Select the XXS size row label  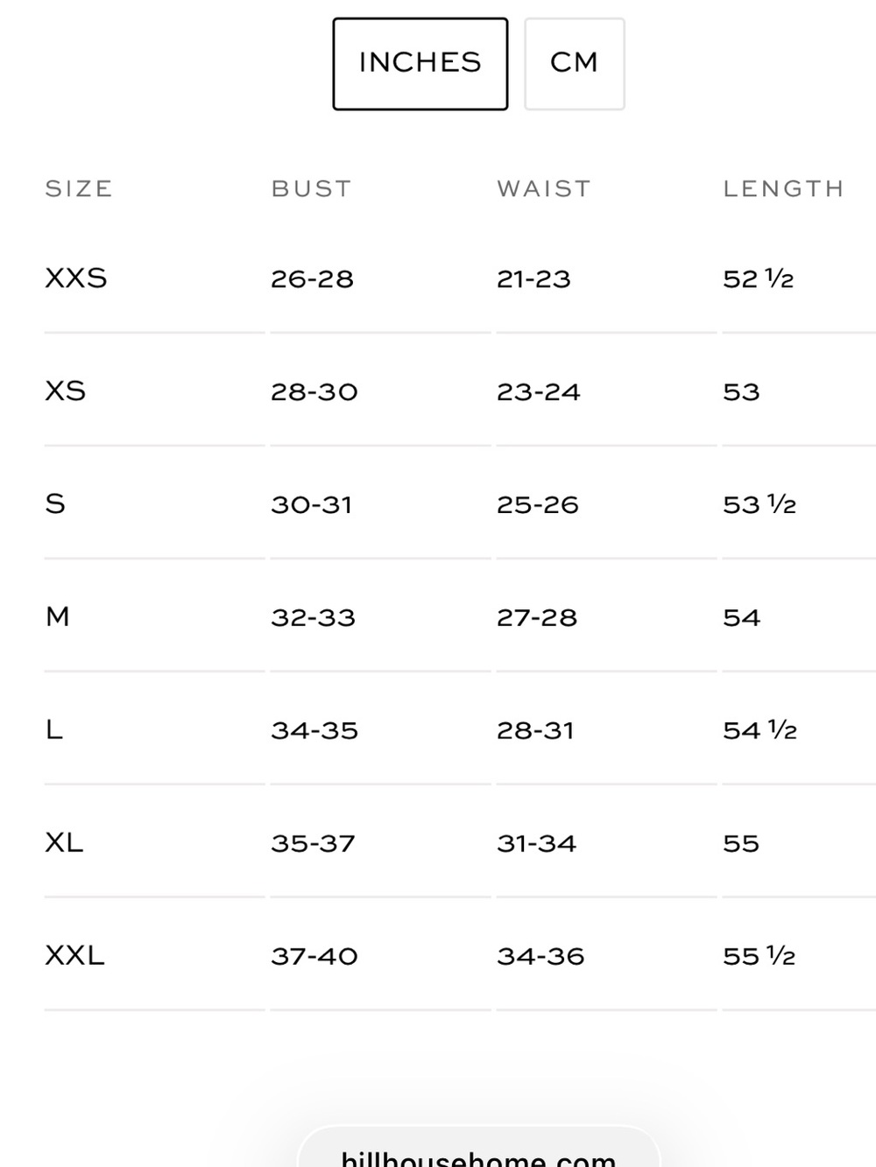pyautogui.click(x=76, y=278)
